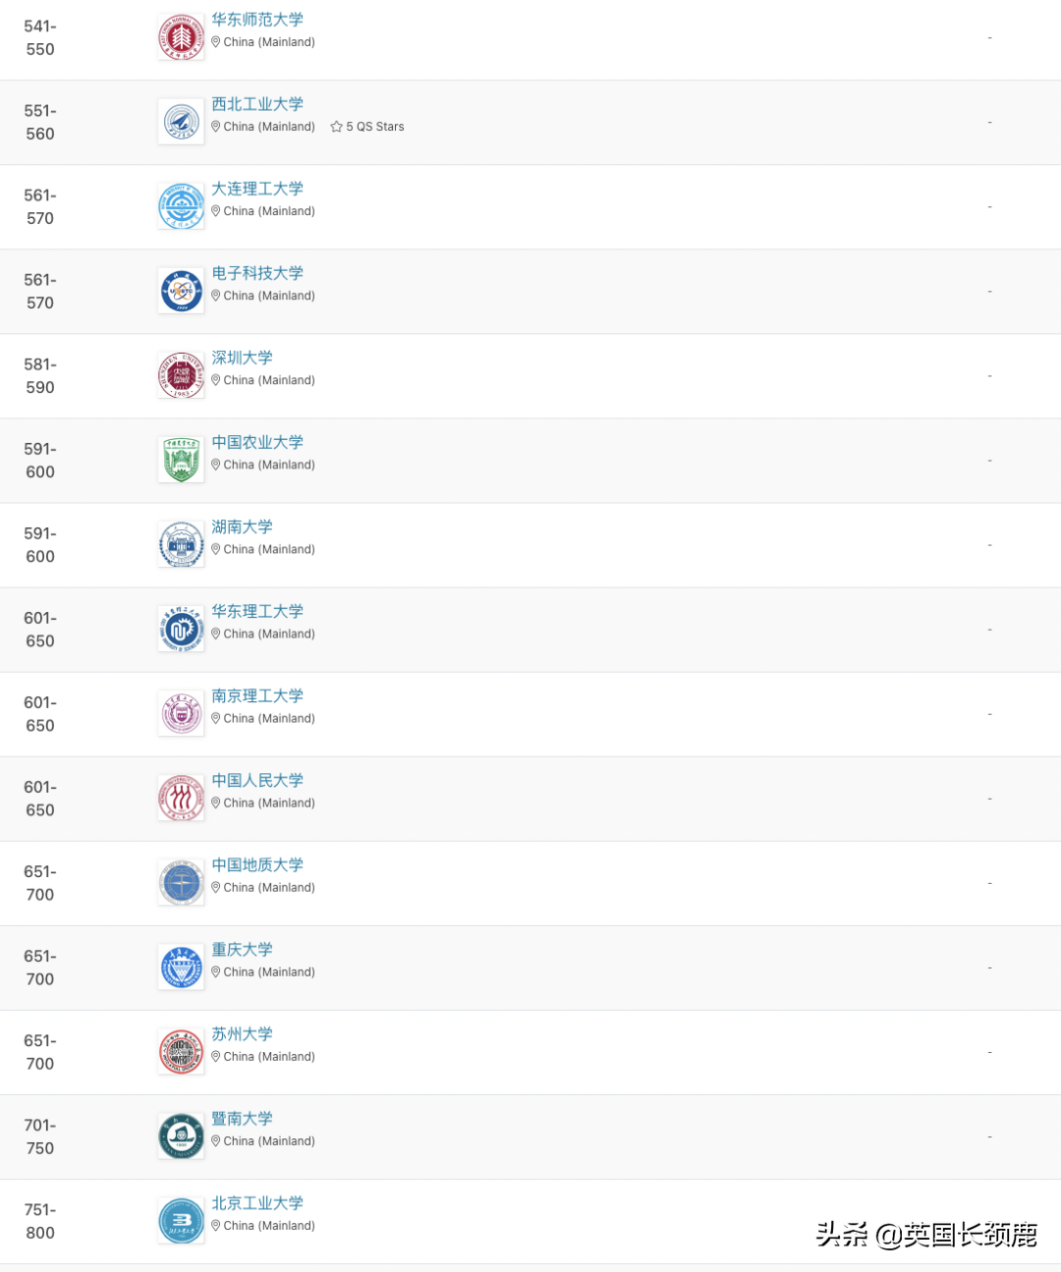Click the 华东理工大学 logo icon

(181, 630)
